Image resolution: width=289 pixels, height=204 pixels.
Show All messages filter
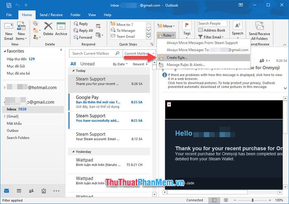point(73,64)
